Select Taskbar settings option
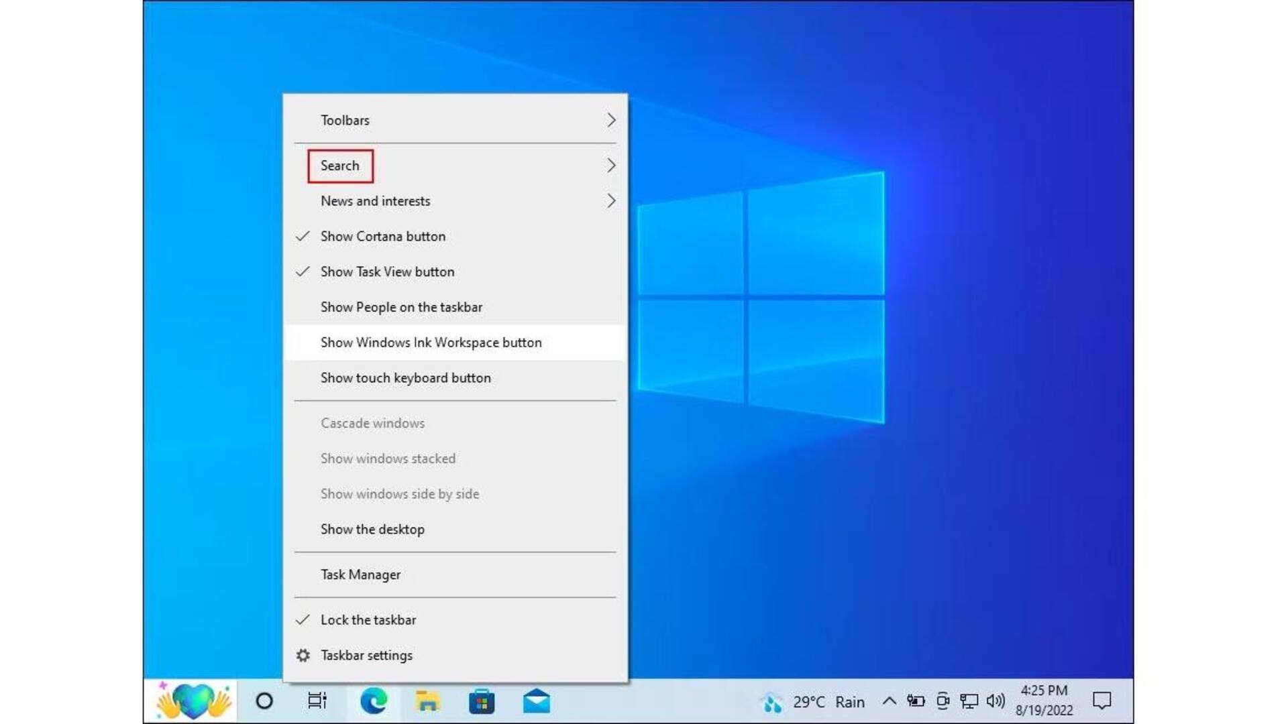 click(x=366, y=655)
